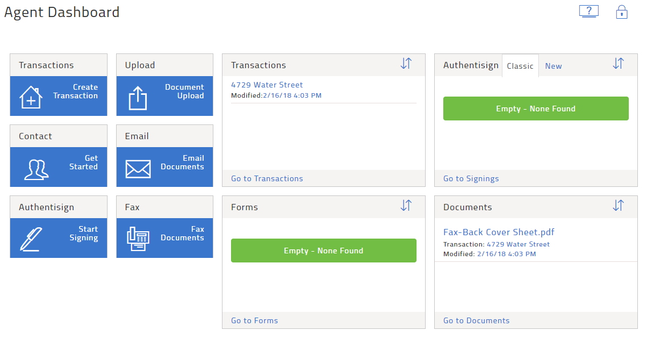Follow the Go to Documents link
647x338 pixels.
click(476, 320)
